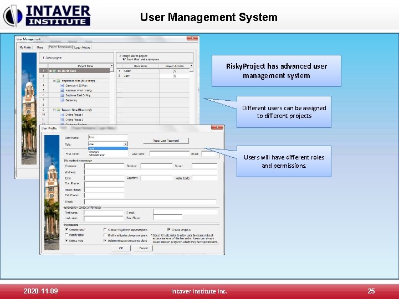
Task: Select the Admin user row
Action: tap(153, 71)
